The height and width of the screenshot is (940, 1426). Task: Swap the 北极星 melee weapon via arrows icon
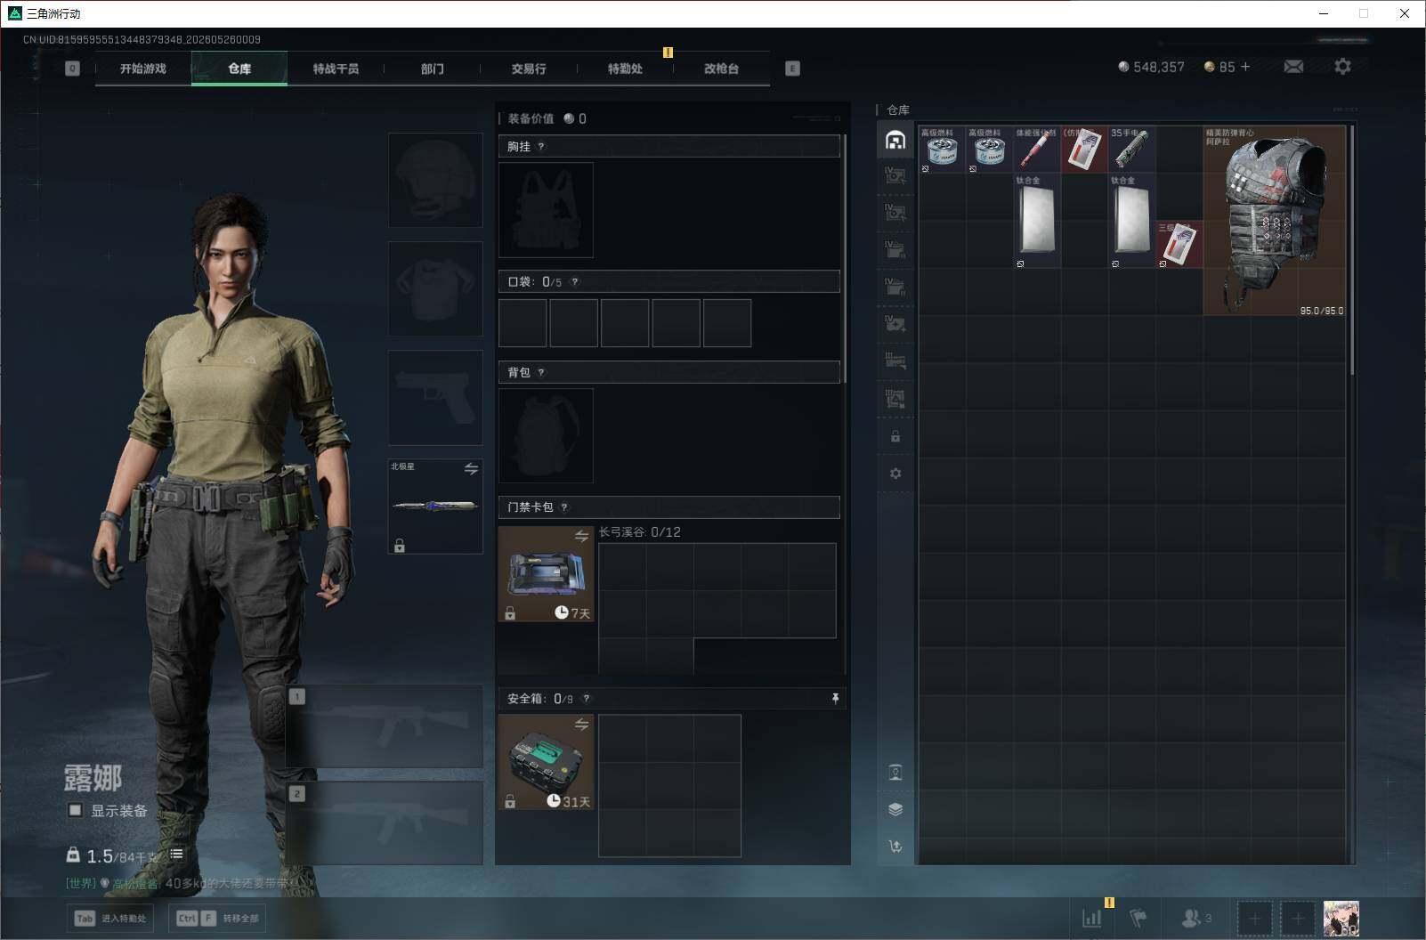click(471, 468)
